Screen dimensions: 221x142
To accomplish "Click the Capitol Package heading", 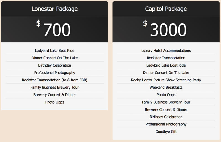I will 166,9.
